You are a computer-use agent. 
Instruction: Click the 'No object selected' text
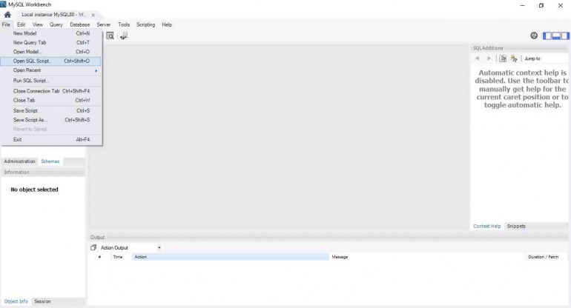[x=35, y=190]
